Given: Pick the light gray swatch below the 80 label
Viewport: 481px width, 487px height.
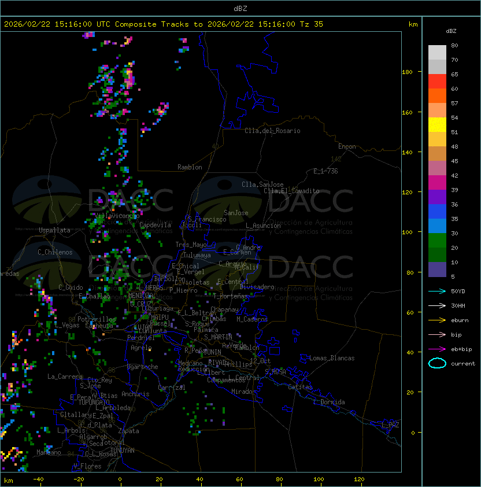Looking at the screenshot, I should pyautogui.click(x=437, y=53).
